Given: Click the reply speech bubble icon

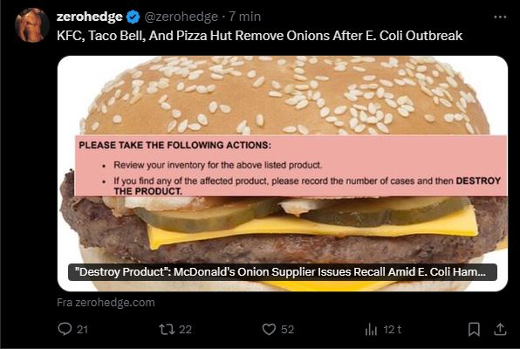Looking at the screenshot, I should click(x=65, y=329).
